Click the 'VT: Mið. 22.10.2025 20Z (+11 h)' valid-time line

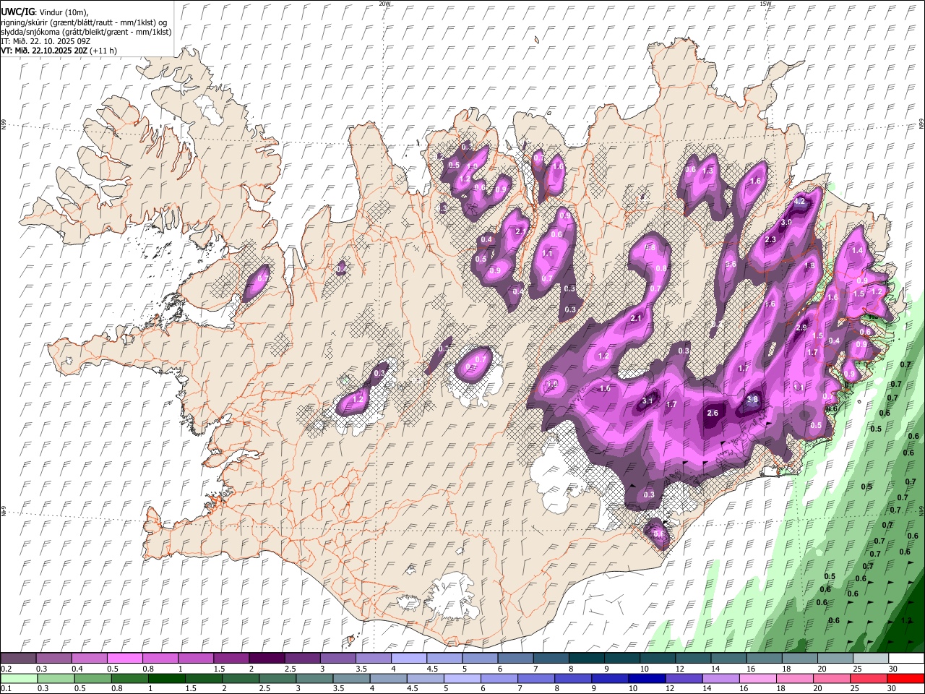(x=59, y=51)
